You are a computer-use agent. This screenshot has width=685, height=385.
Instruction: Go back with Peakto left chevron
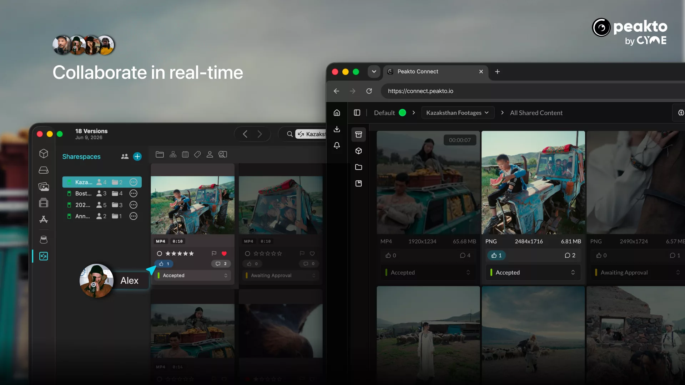(x=245, y=134)
